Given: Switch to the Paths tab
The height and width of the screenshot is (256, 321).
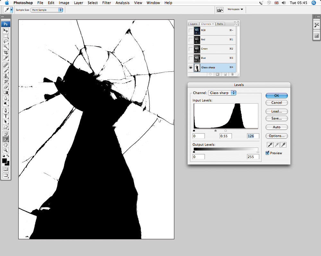Looking at the screenshot, I should coord(220,24).
